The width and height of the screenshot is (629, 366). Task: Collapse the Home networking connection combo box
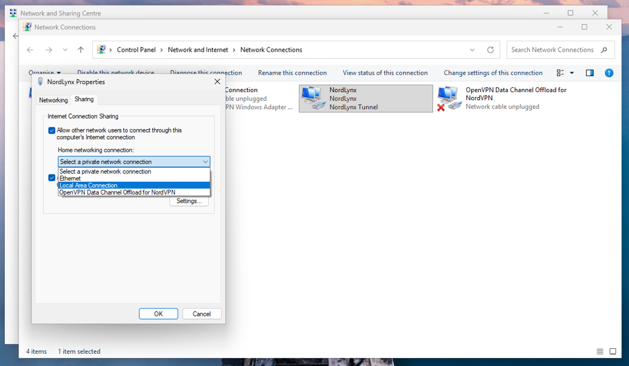pos(205,162)
